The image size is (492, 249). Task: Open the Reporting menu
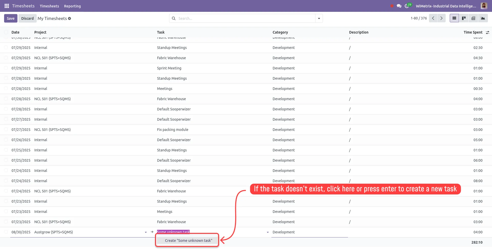[x=72, y=6]
